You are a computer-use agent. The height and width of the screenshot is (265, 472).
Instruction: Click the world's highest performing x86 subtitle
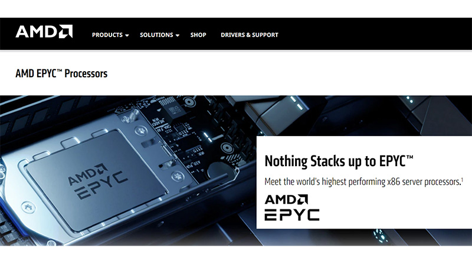(363, 182)
